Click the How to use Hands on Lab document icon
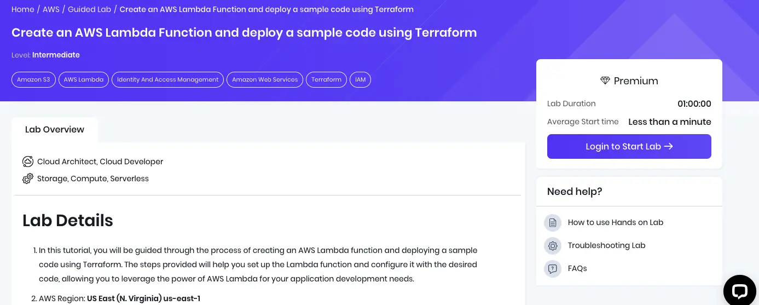 click(553, 223)
